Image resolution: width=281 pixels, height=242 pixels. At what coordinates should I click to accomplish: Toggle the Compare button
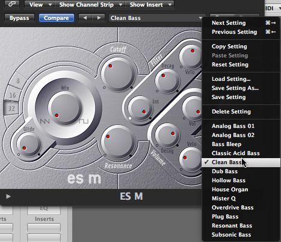57,18
